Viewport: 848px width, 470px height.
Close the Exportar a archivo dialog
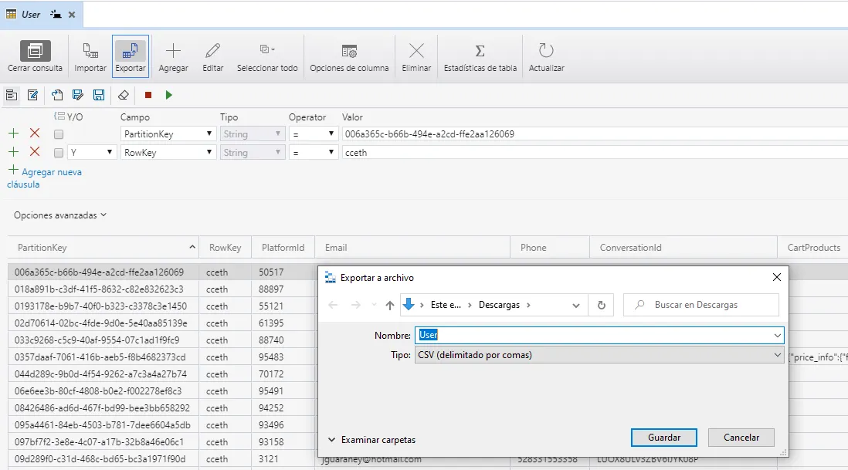coord(777,277)
